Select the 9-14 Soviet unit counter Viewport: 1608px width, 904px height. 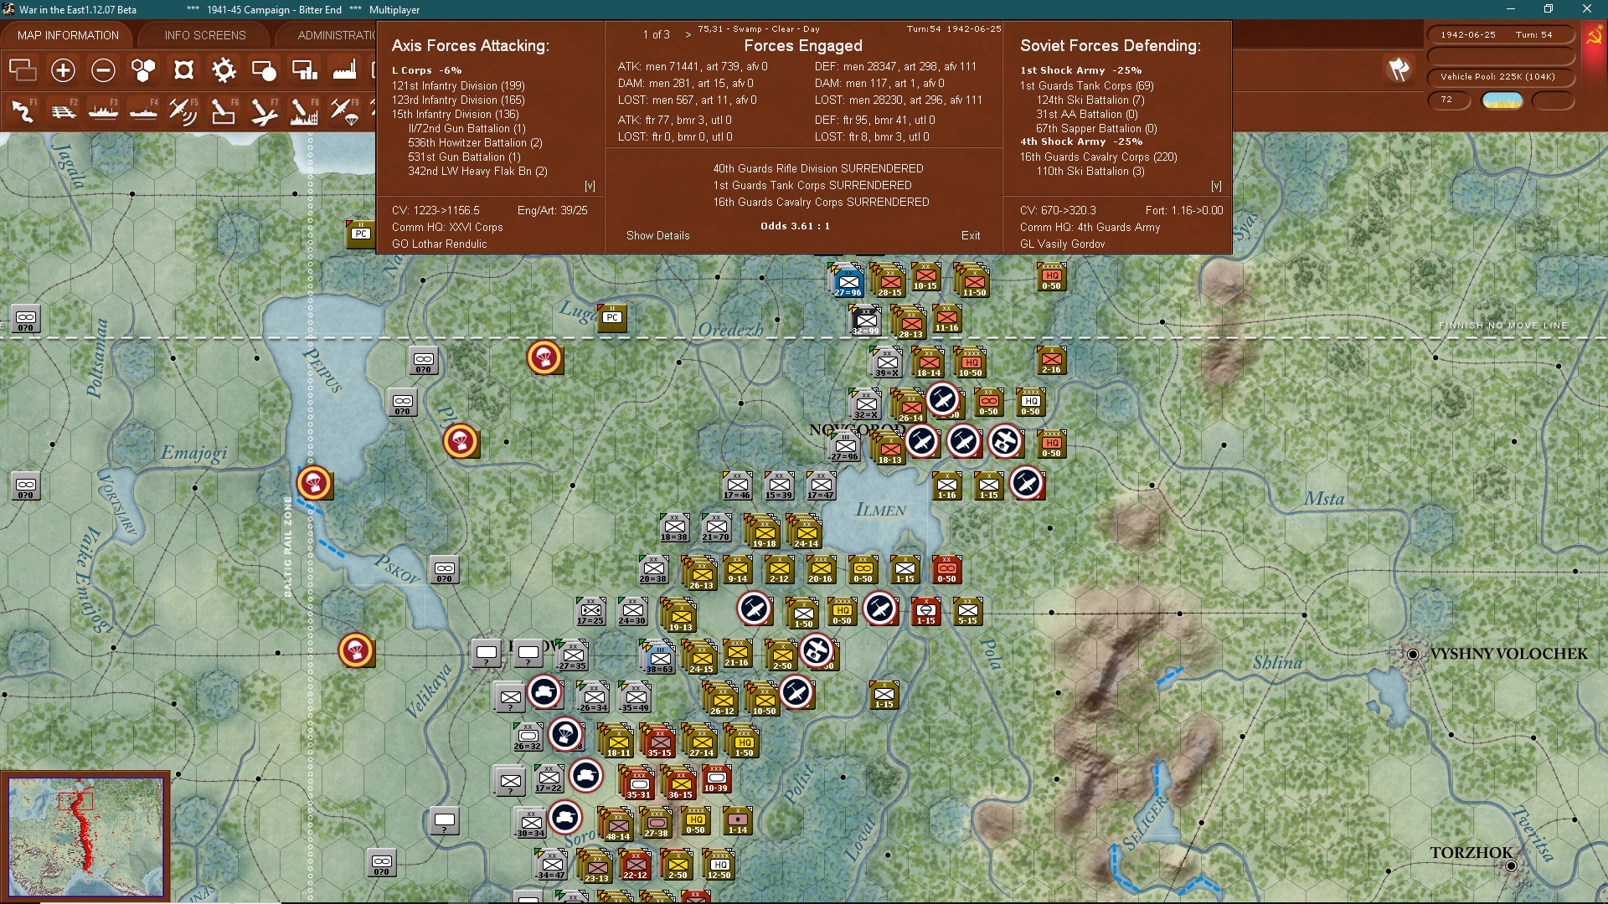[x=737, y=570]
